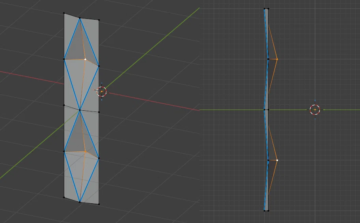Select the lower orange vertex in the perspective view mesh
The image size is (360, 223).
coord(86,152)
